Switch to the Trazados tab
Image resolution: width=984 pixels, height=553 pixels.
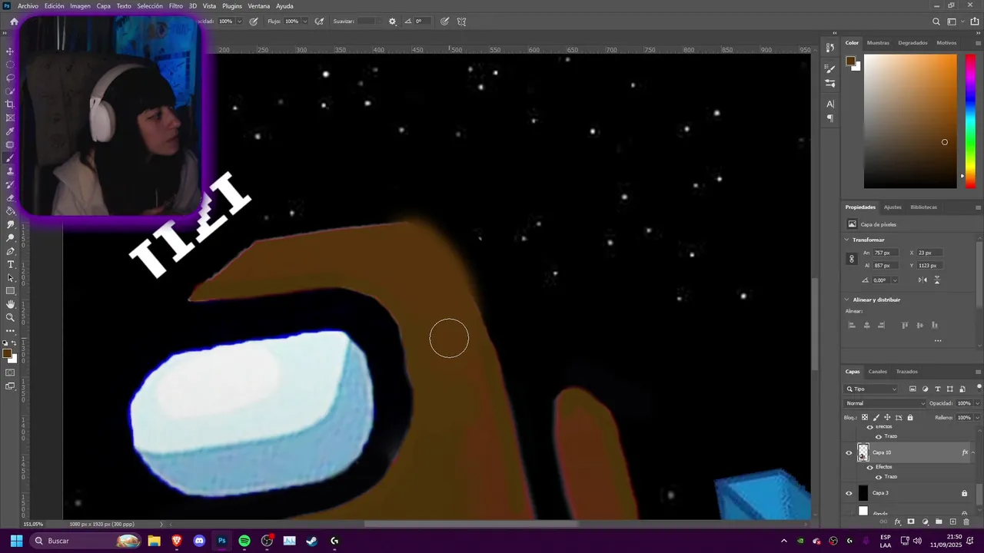[907, 372]
